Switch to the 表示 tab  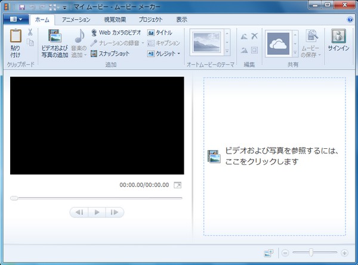point(181,20)
